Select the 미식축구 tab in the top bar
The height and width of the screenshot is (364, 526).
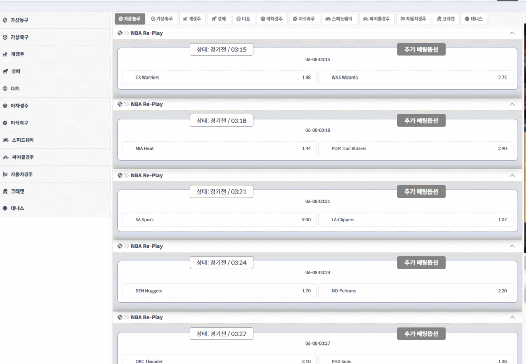[304, 19]
